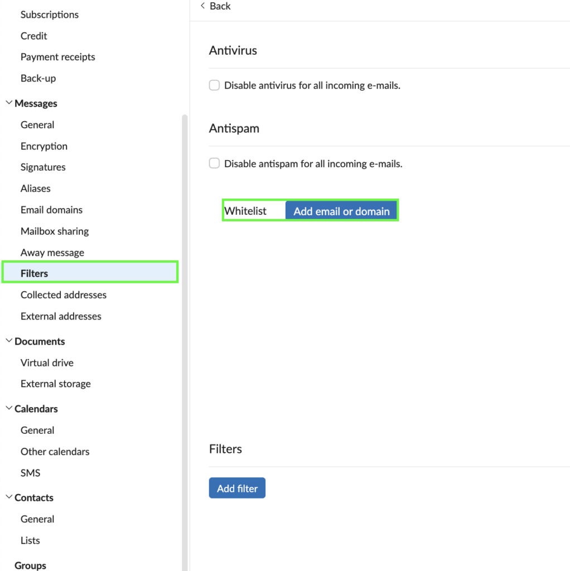Screen dimensions: 570x571
Task: Select Away message in sidebar
Action: pyautogui.click(x=52, y=253)
